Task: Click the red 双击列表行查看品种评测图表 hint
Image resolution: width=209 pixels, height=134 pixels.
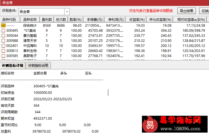Action: pyautogui.click(x=151, y=11)
